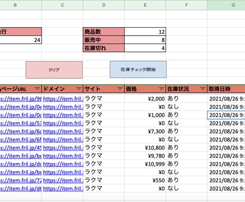The height and width of the screenshot is (202, 245).
Task: Open the filter dropdown for サイト column
Action: point(120,89)
